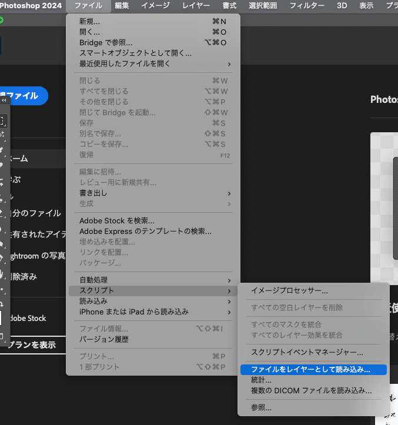Open the 選択範囲 menu
Screen dimensions: 398x425
(263, 5)
